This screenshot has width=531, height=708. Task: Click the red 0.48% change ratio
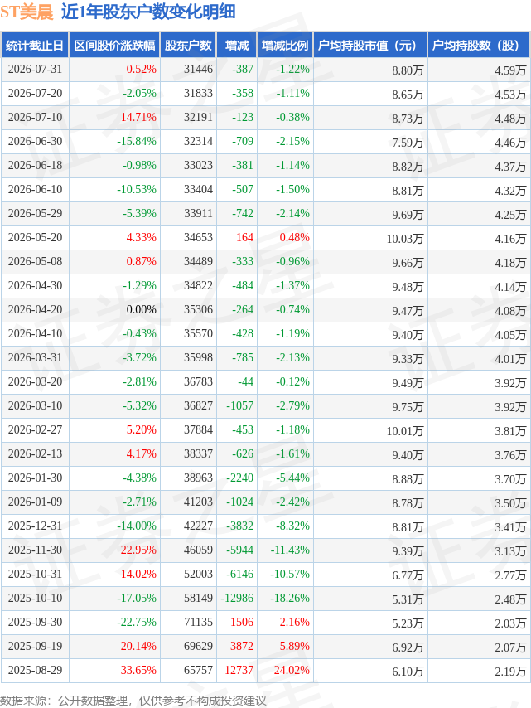pos(295,237)
